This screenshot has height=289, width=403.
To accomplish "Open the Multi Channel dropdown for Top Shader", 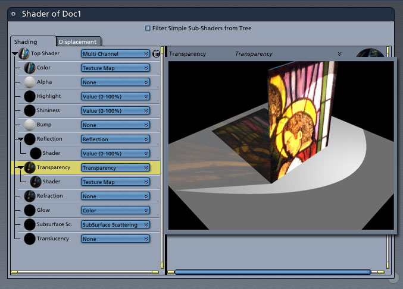I will (115, 53).
